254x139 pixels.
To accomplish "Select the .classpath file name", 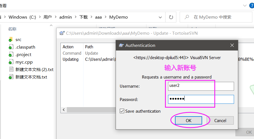I will [x=25, y=47].
